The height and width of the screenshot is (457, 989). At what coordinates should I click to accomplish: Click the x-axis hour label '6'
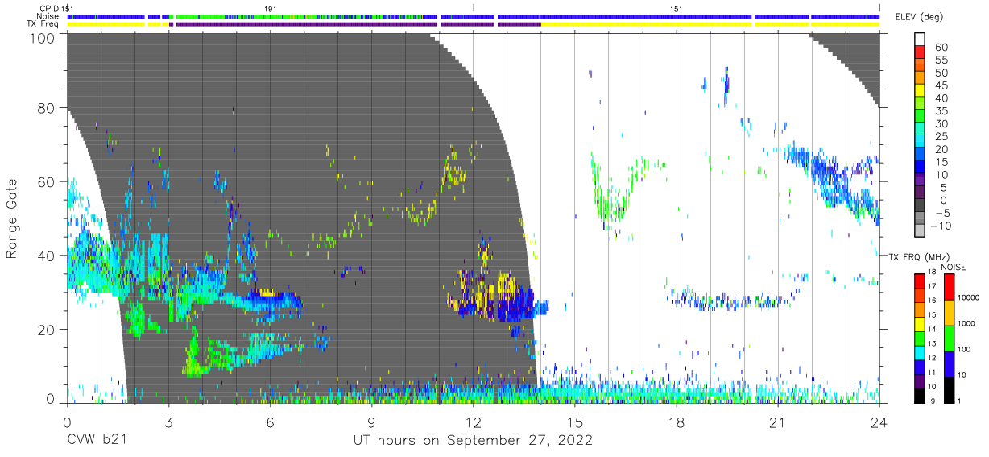click(270, 422)
